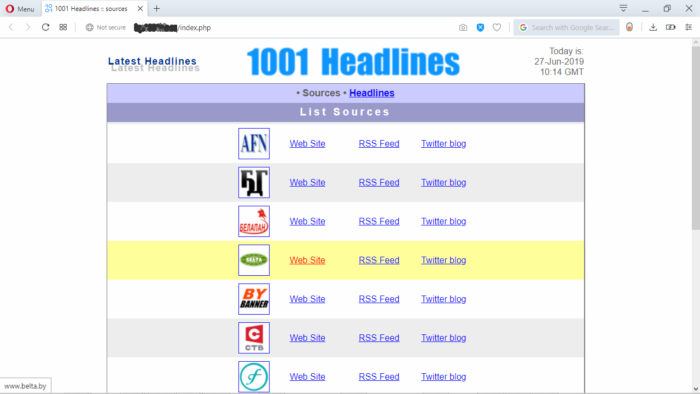Open RSS Feed link in БЕЛАПАН row
This screenshot has width=700, height=394.
pos(379,221)
